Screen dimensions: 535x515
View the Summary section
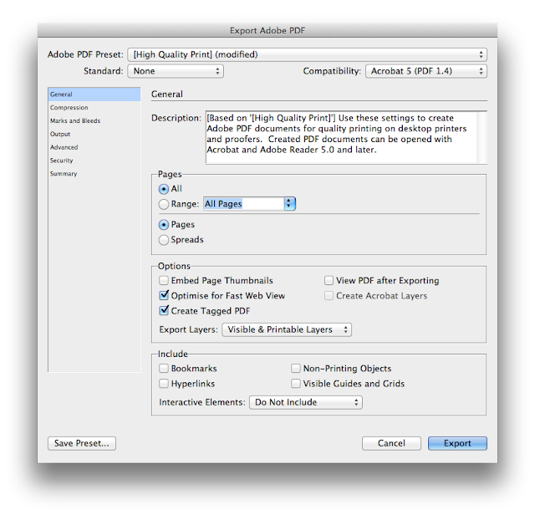coord(94,174)
